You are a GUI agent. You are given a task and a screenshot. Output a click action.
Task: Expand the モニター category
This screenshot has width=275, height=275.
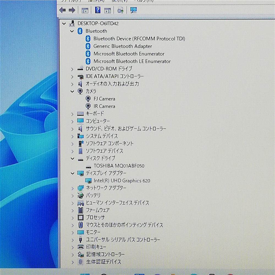coord(72,233)
